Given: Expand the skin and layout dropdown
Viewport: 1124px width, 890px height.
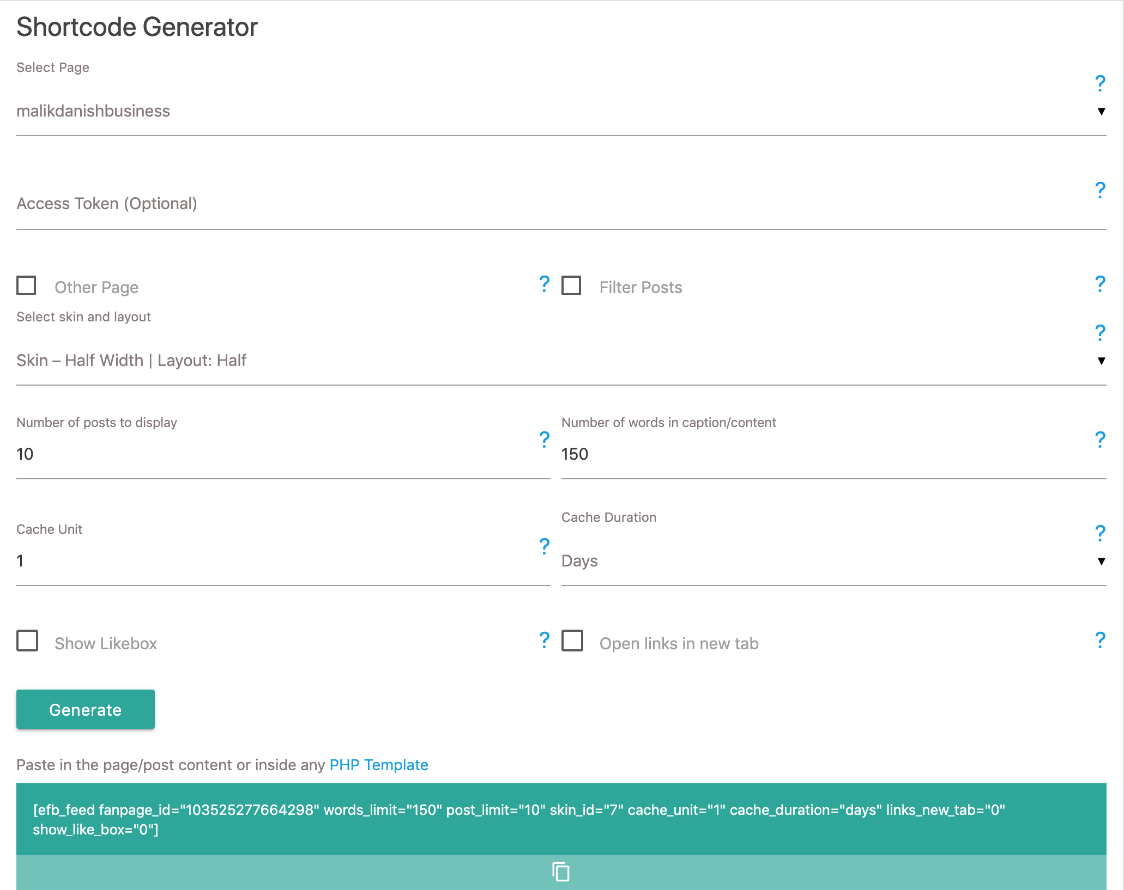Looking at the screenshot, I should (560, 361).
